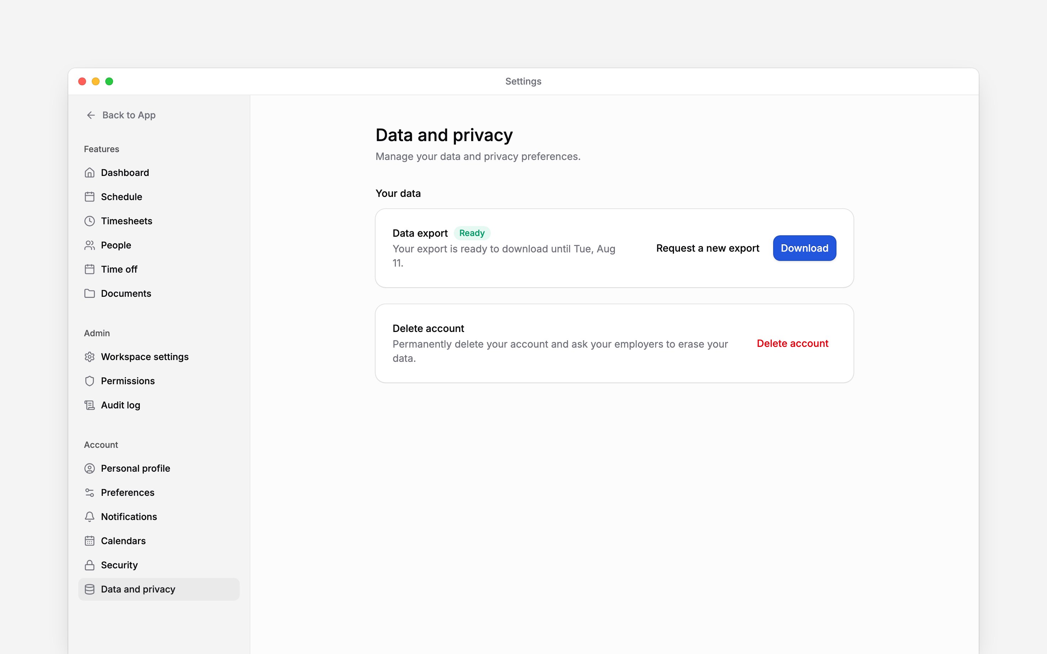The height and width of the screenshot is (654, 1047).
Task: Click the Documents folder icon
Action: click(x=90, y=294)
